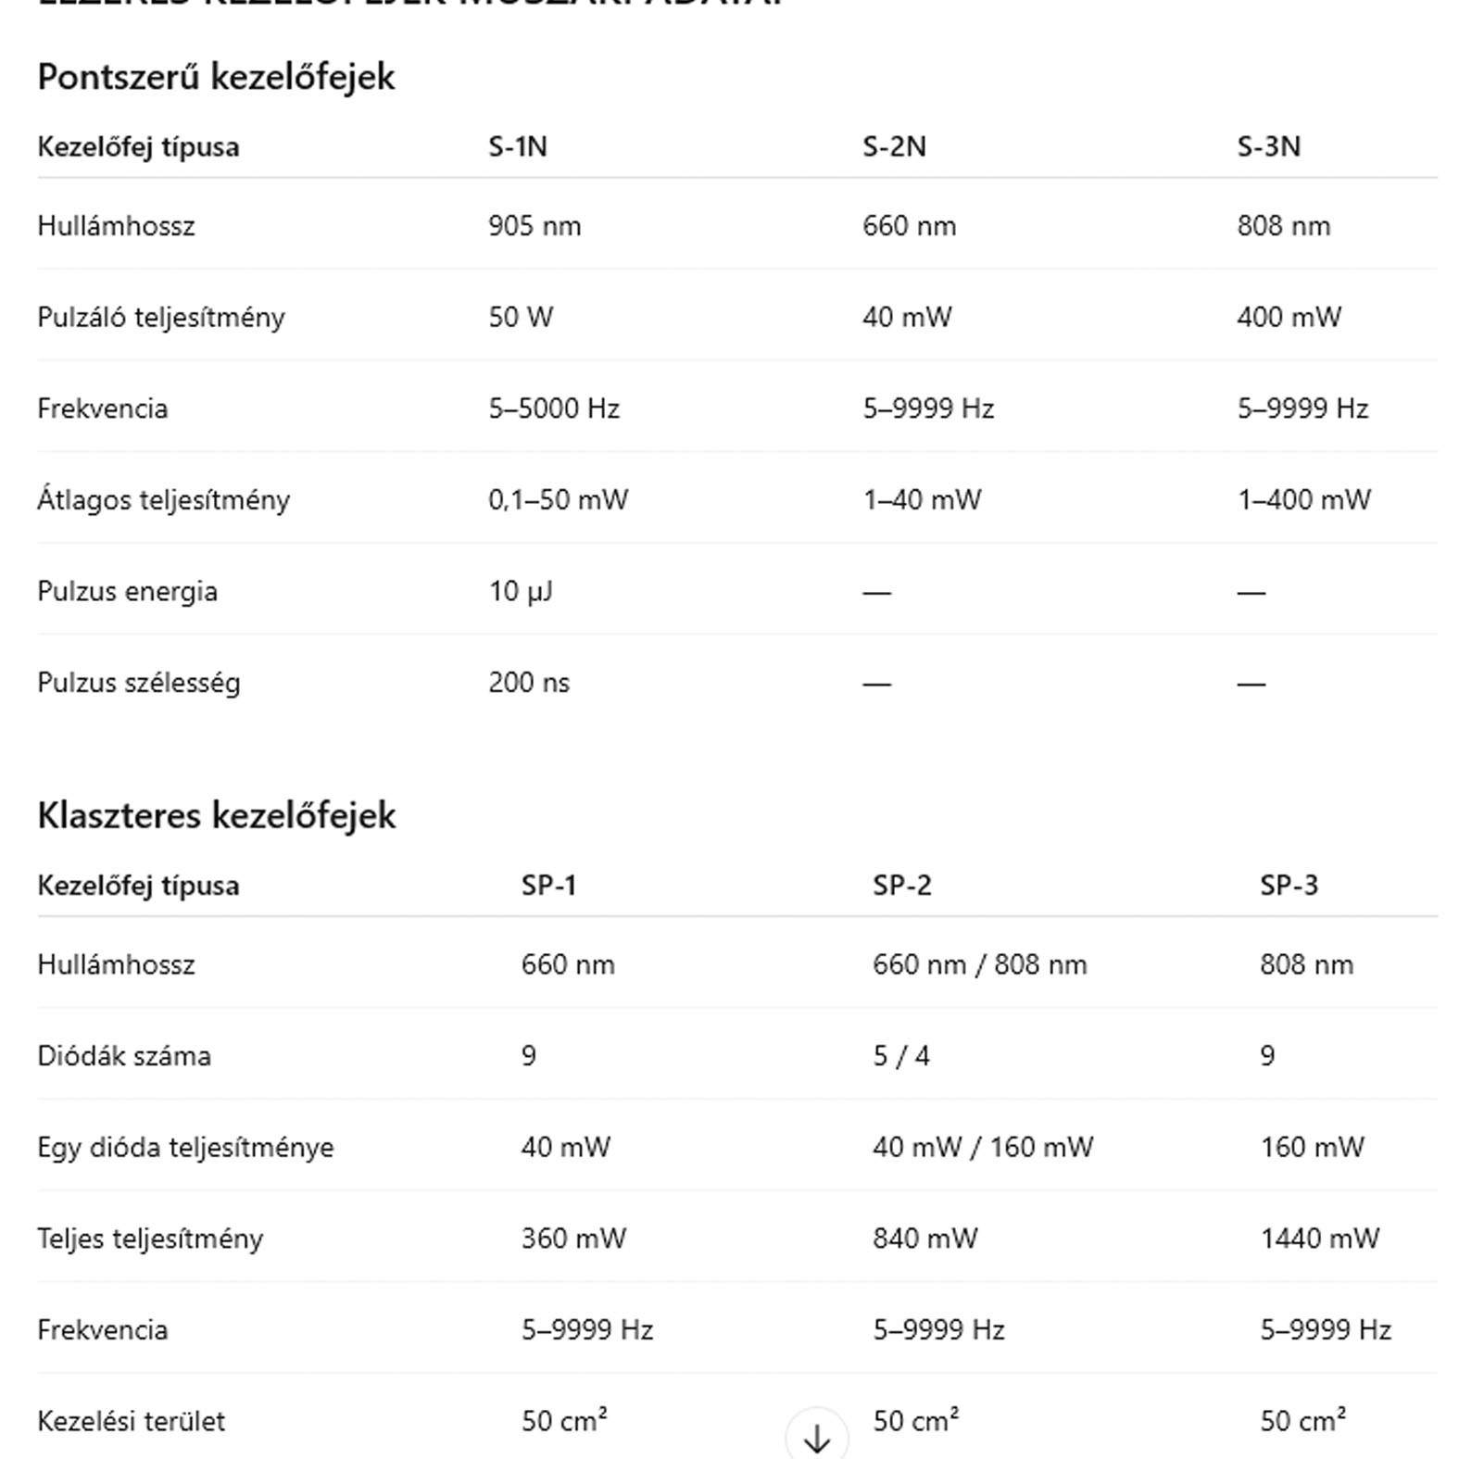The height and width of the screenshot is (1459, 1459).
Task: Click the 'Pulzus szélesség' row label
Action: click(139, 683)
